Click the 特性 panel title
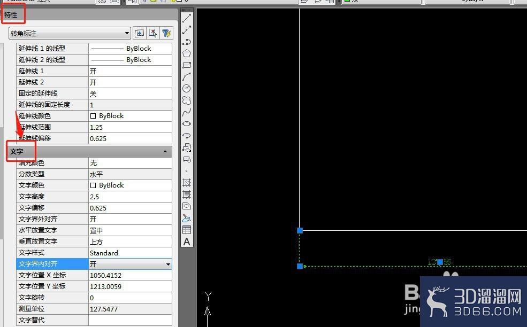This screenshot has height=327, width=527. 11,15
